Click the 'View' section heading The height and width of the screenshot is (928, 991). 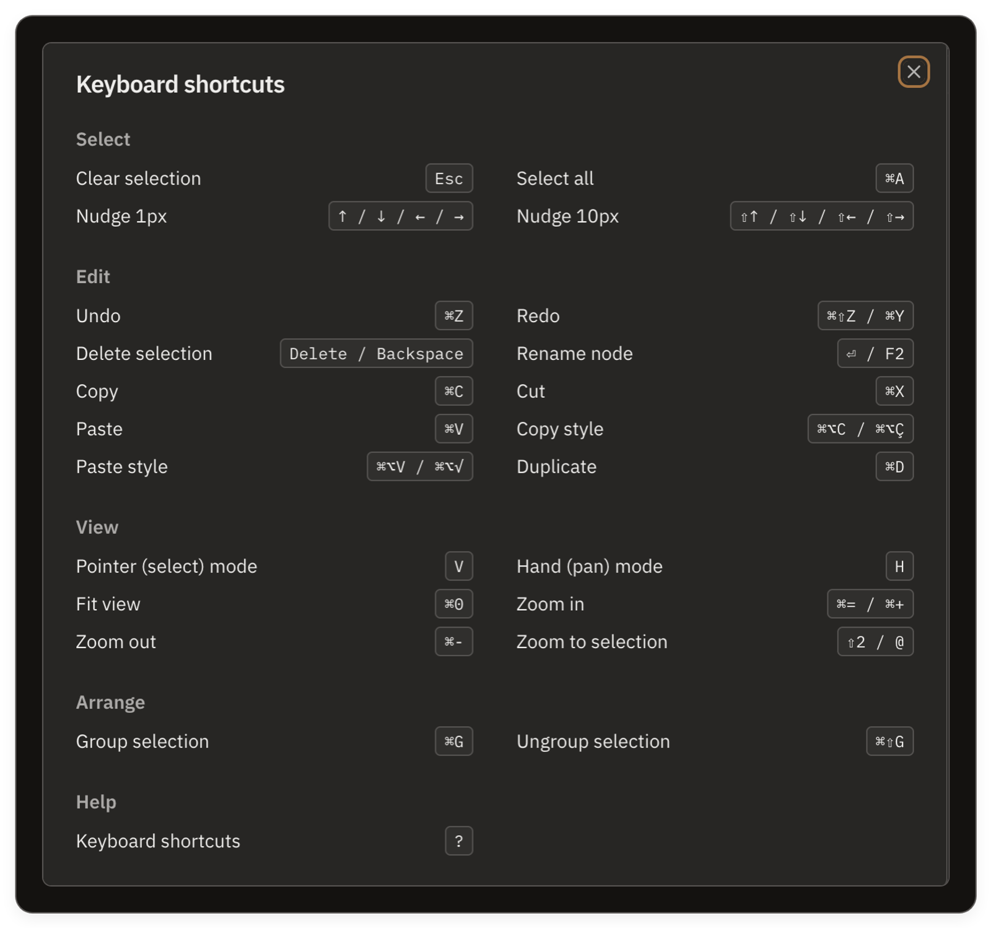[x=97, y=528]
